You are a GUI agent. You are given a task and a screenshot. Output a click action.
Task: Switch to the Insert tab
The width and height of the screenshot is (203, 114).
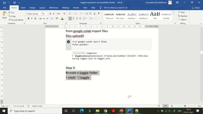tap(23, 8)
